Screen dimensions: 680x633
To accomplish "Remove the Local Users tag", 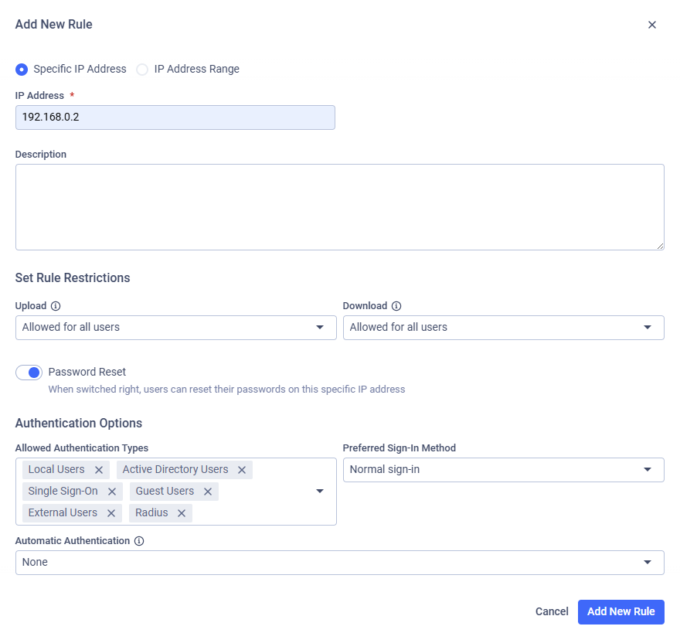I will (x=99, y=470).
